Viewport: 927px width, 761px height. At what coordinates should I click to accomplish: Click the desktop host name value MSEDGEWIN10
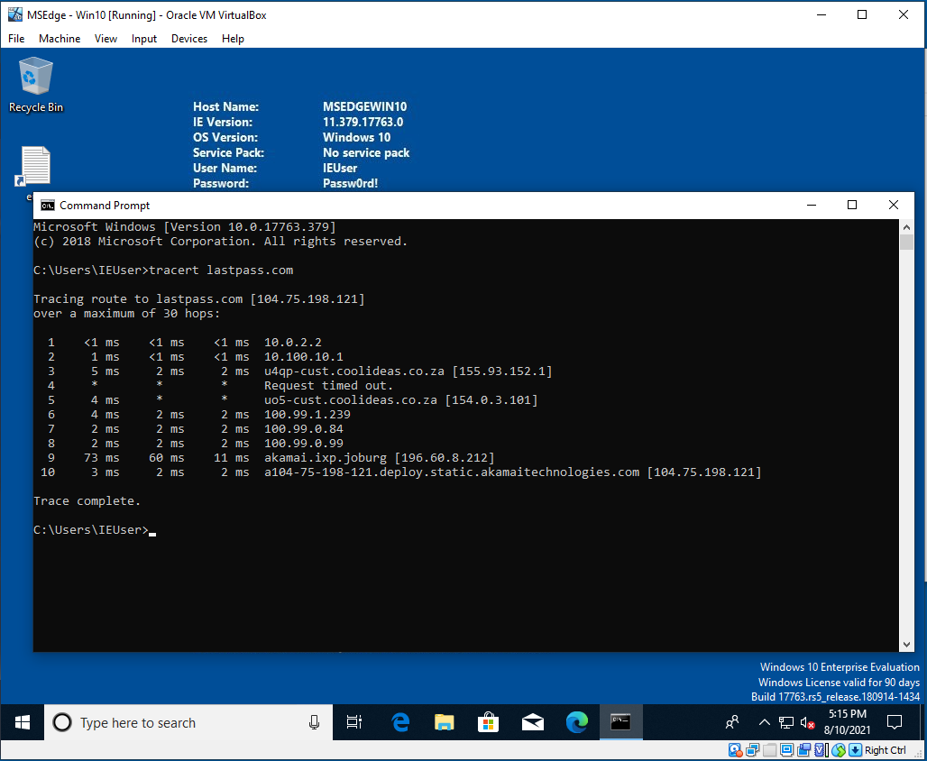point(365,107)
